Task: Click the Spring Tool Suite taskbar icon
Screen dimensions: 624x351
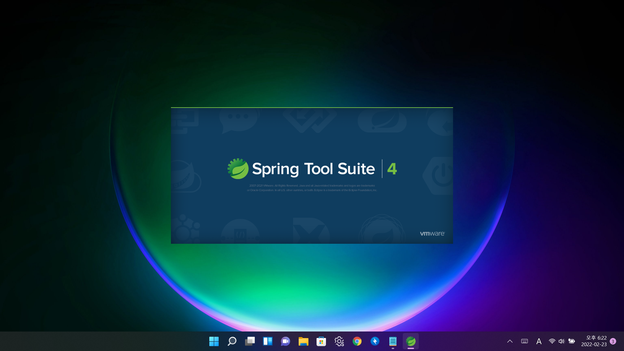Action: coord(410,341)
